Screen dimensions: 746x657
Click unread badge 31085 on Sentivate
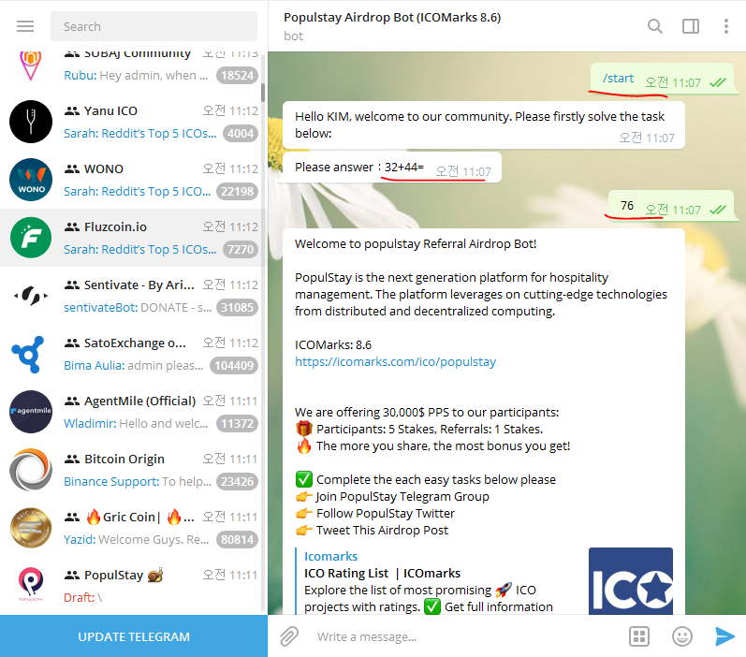click(x=238, y=307)
